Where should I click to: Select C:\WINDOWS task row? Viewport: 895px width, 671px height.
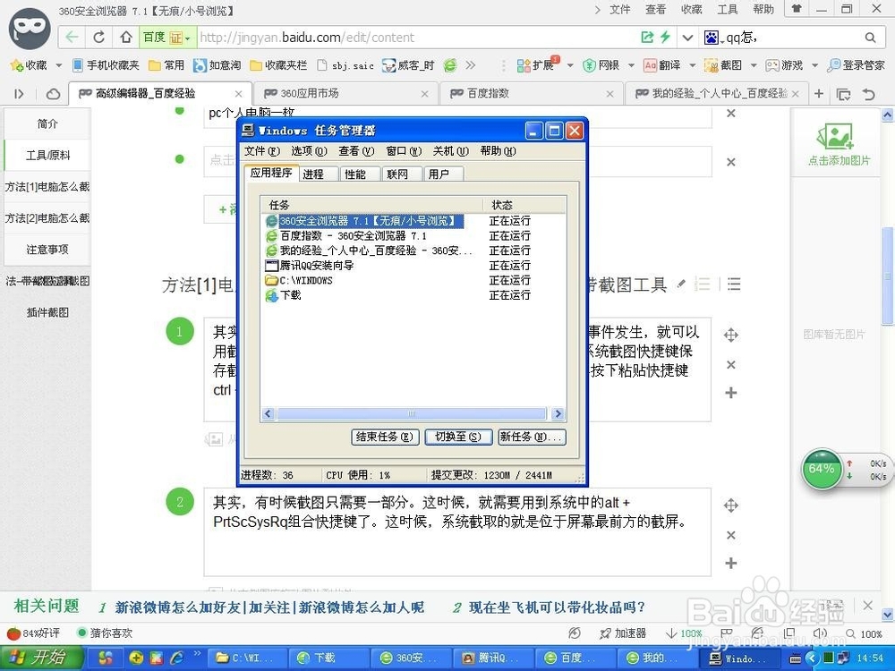coord(413,280)
